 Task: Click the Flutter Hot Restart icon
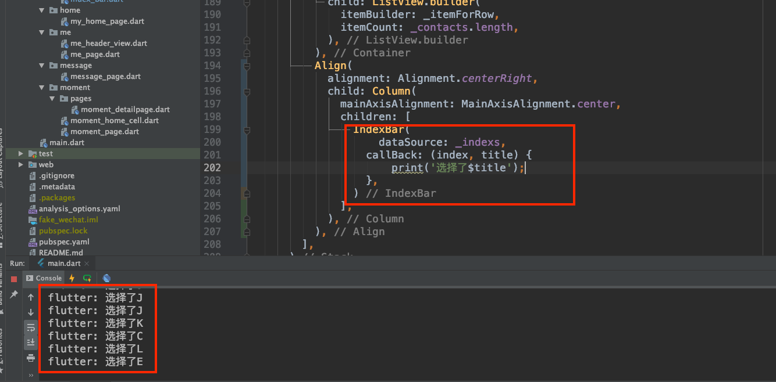(x=87, y=278)
